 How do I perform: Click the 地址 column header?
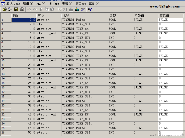pyautogui.click(x=24, y=16)
